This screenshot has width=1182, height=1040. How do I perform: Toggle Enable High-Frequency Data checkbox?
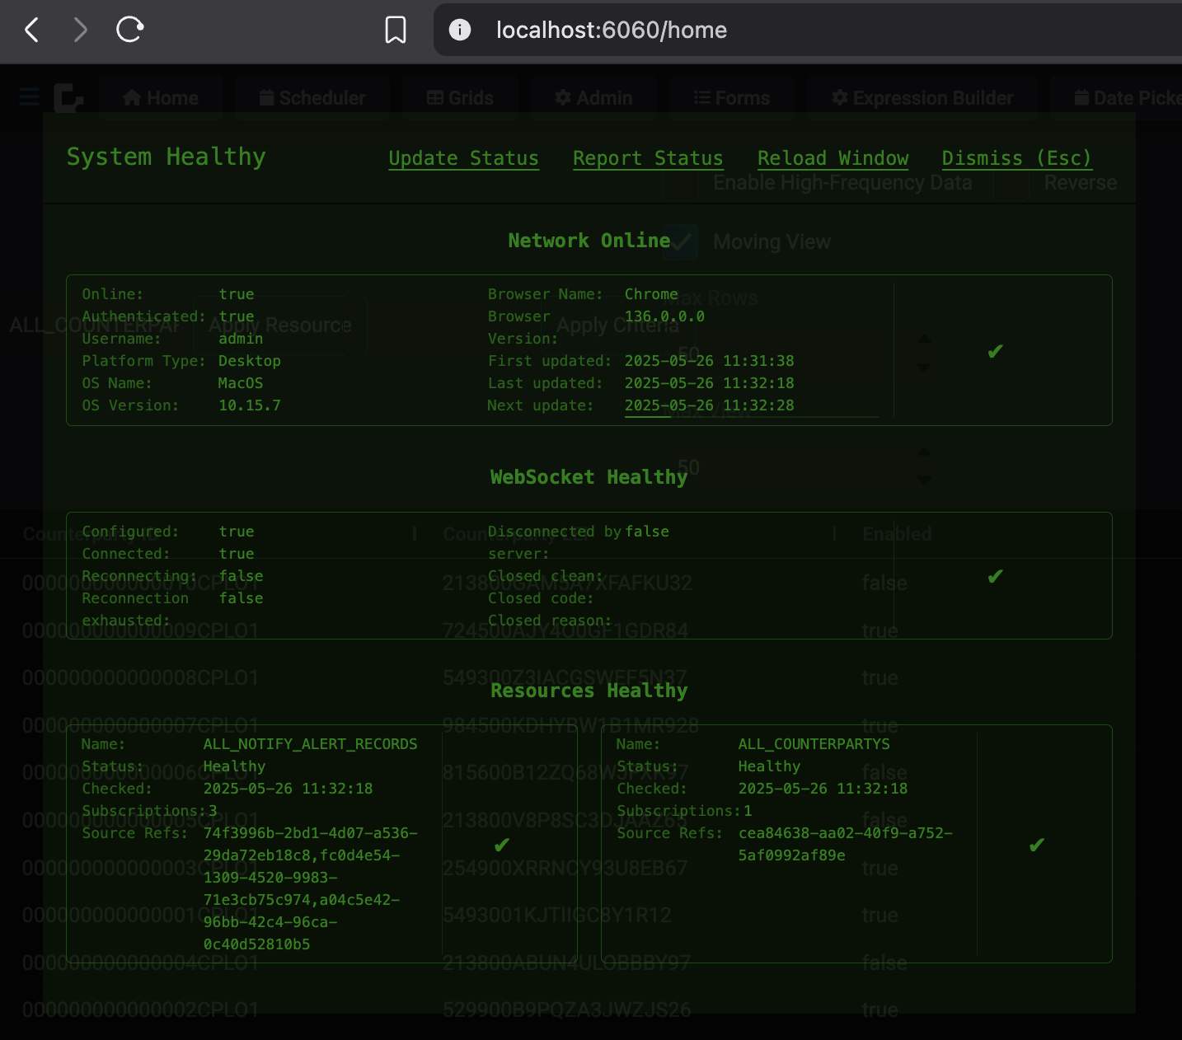(x=681, y=183)
